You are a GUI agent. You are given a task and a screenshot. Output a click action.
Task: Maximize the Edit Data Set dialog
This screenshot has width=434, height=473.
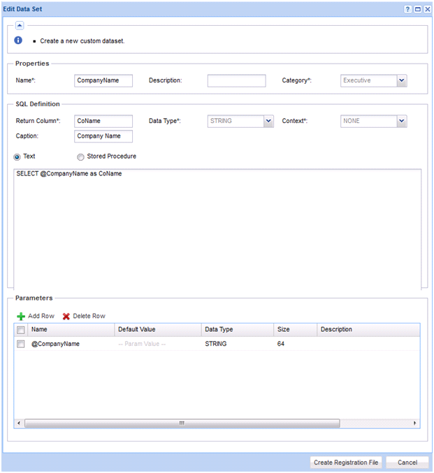(417, 9)
